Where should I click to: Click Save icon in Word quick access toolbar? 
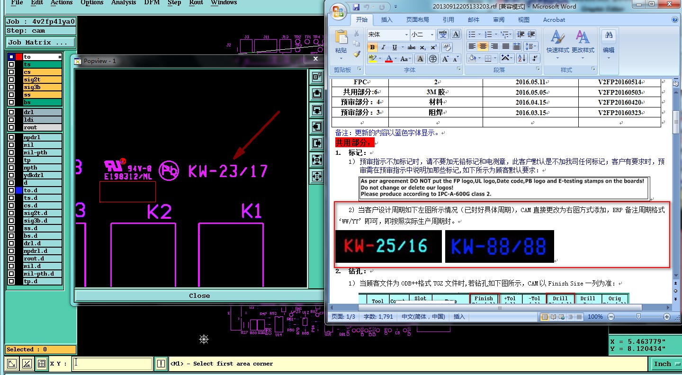[x=357, y=7]
